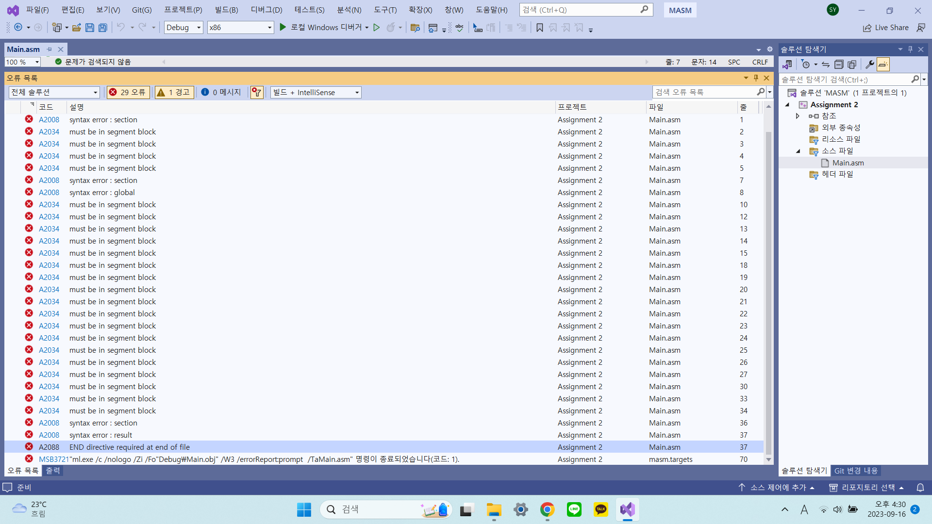Click the Save All icon in the toolbar
932x524 pixels.
click(x=102, y=28)
